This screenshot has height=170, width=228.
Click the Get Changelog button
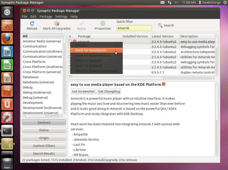[x=109, y=91]
